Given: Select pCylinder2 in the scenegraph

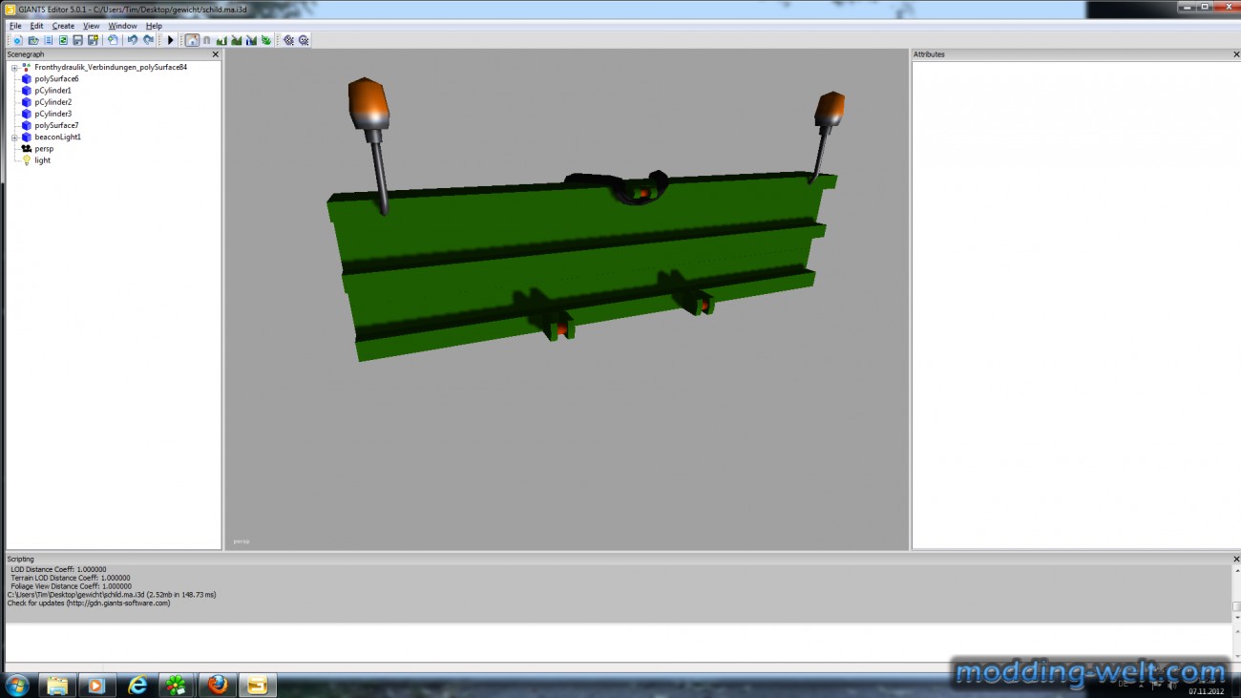Looking at the screenshot, I should coord(53,102).
